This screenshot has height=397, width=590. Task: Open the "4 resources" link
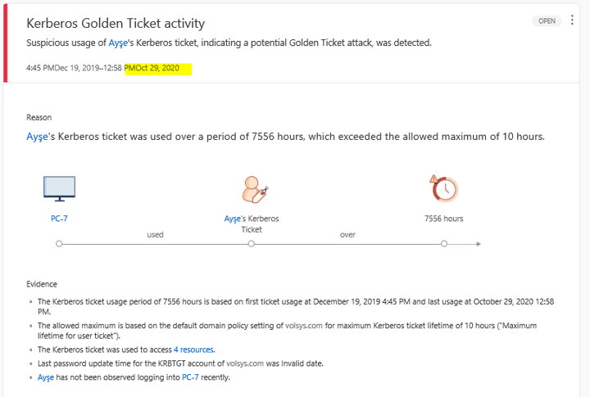click(193, 350)
